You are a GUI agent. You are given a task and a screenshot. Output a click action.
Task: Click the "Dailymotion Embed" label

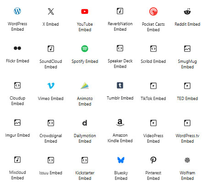(x=85, y=139)
